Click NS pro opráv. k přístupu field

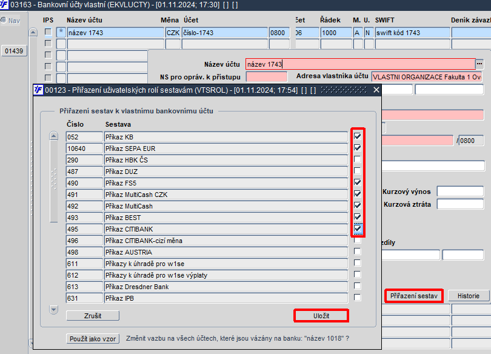pyautogui.click(x=267, y=77)
